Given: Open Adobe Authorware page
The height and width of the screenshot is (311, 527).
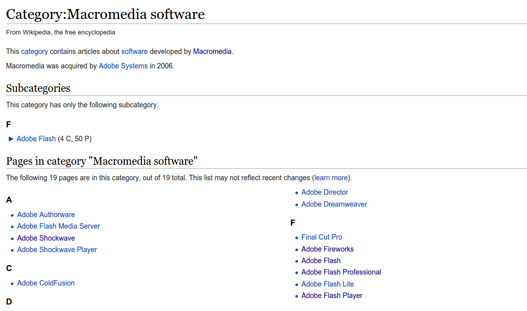Looking at the screenshot, I should coord(46,215).
